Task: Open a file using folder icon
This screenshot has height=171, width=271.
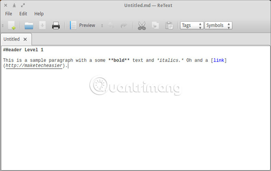Action: point(29,26)
